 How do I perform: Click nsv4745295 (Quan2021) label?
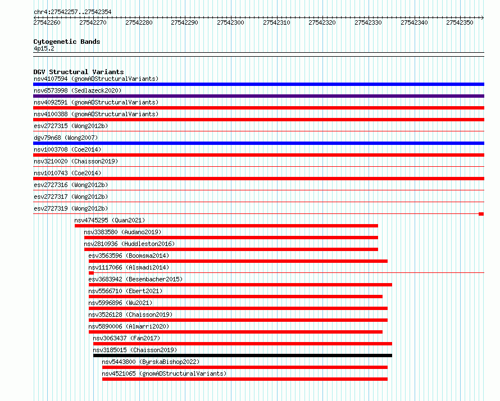[110, 220]
